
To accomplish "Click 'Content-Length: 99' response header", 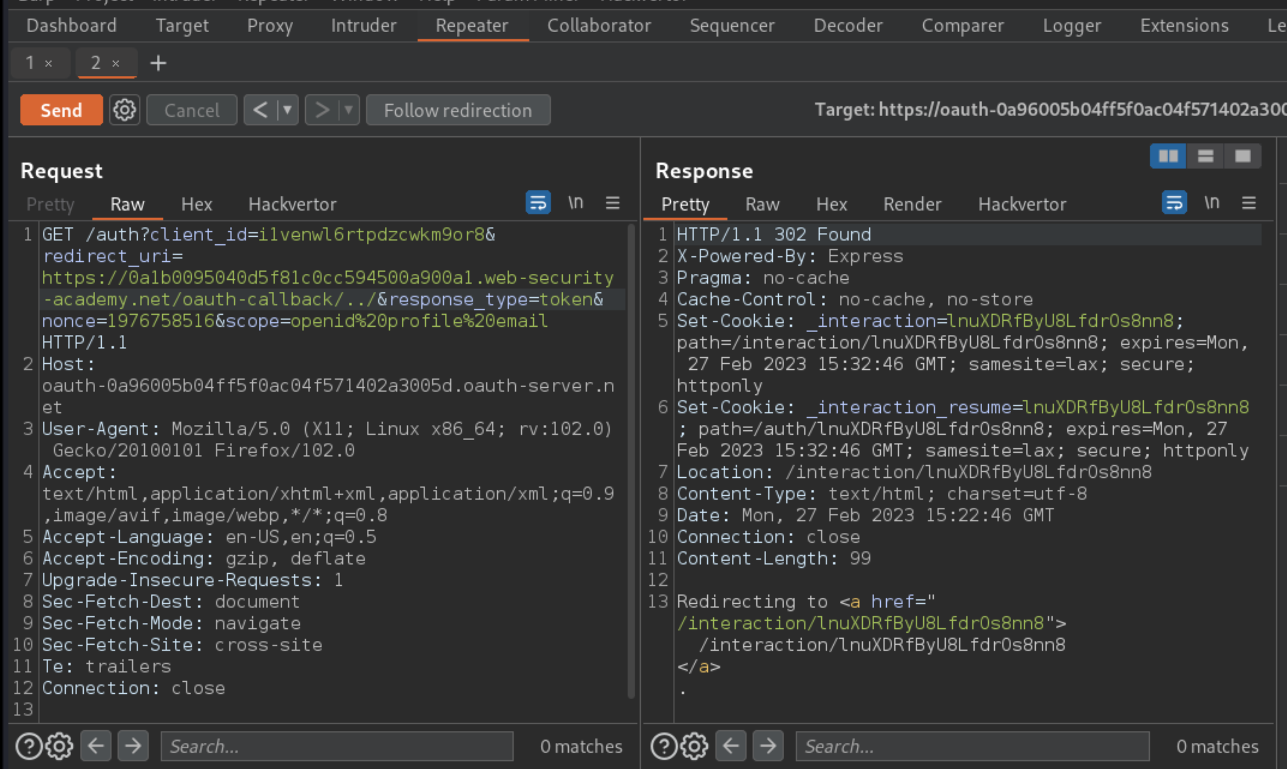I will (774, 559).
